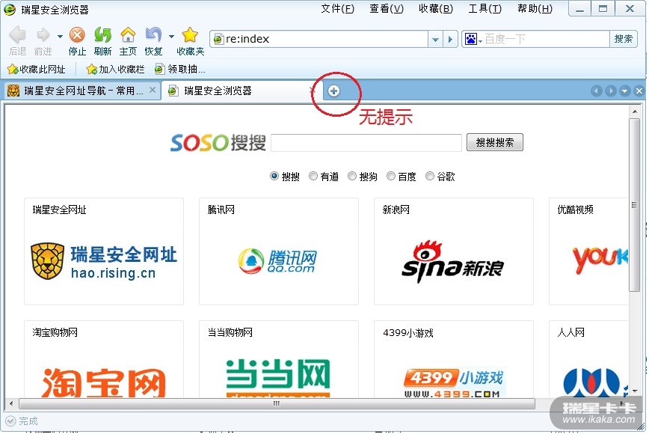
Task: Open the Baidu search engine selector
Action: click(x=473, y=40)
